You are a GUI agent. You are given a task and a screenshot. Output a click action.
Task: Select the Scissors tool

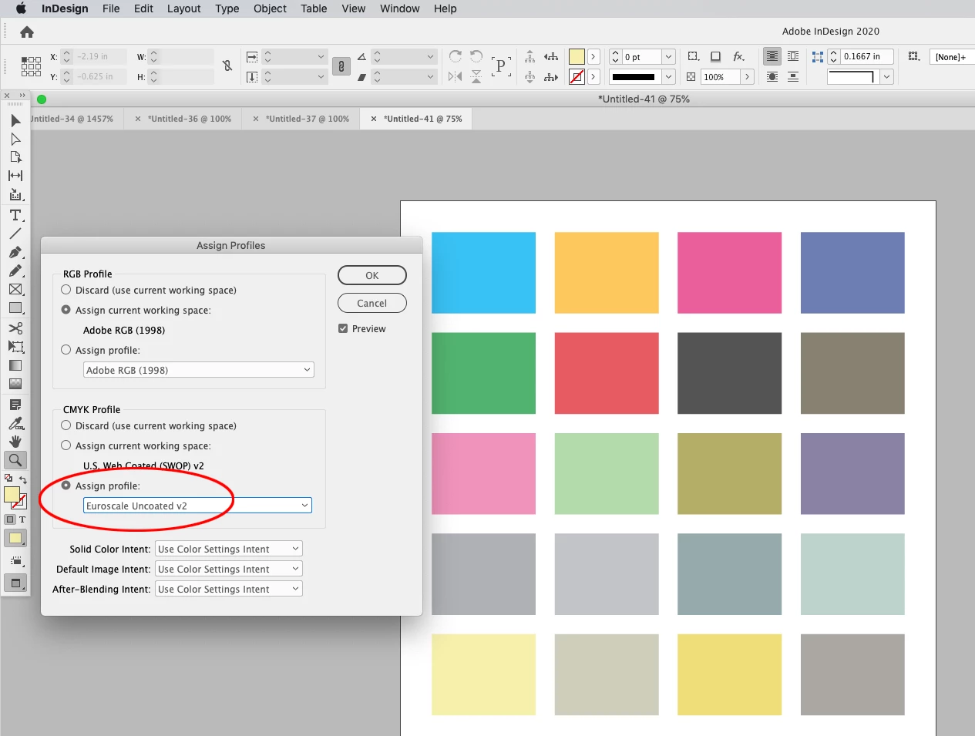[x=15, y=328]
